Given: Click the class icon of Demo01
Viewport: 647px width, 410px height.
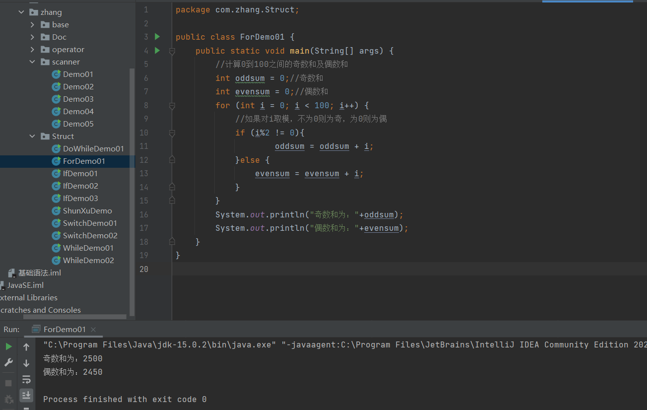Looking at the screenshot, I should pos(56,74).
